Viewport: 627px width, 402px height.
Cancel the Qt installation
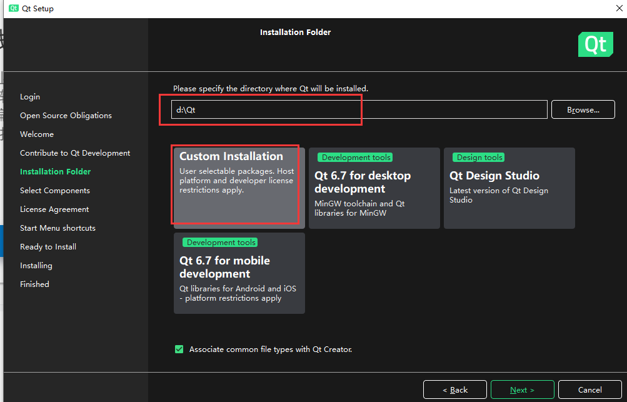click(590, 389)
